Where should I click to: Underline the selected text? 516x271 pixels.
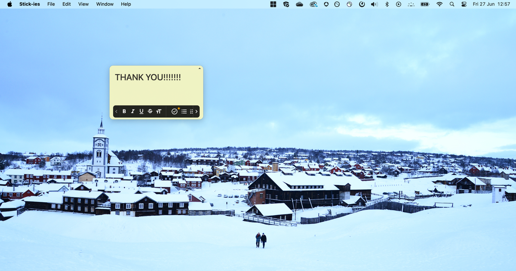[141, 111]
